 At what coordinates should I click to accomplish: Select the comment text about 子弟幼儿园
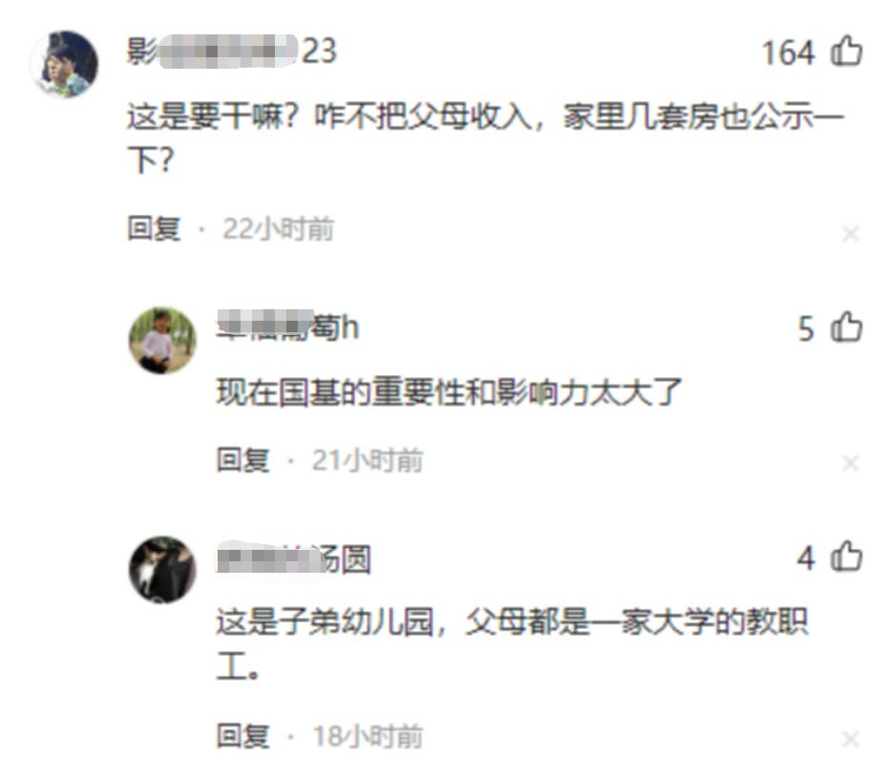pyautogui.click(x=513, y=643)
